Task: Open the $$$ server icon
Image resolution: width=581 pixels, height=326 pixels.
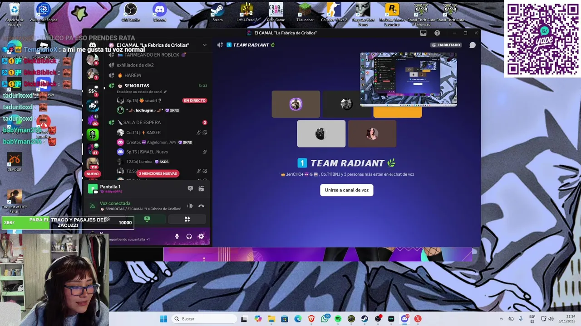Action: pyautogui.click(x=93, y=91)
